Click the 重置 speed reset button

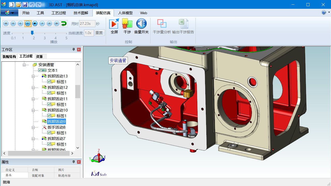pyautogui.click(x=99, y=33)
